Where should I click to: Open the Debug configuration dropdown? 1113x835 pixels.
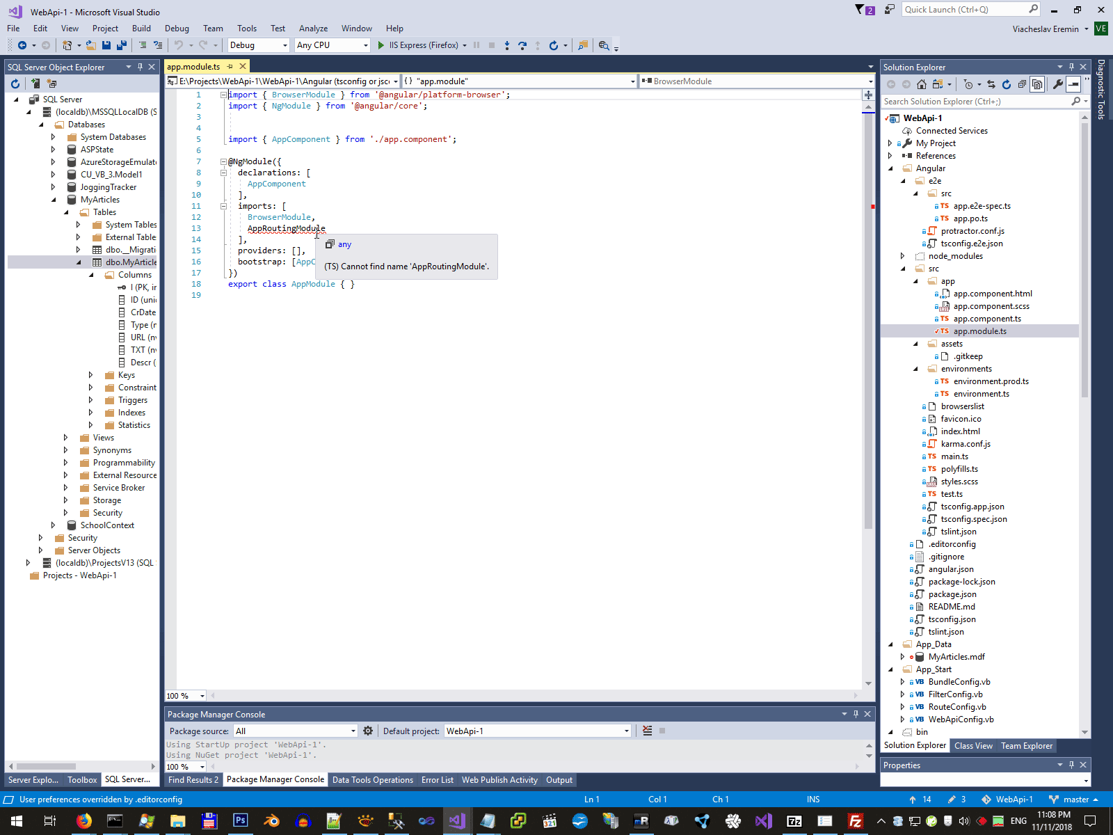[x=258, y=45]
